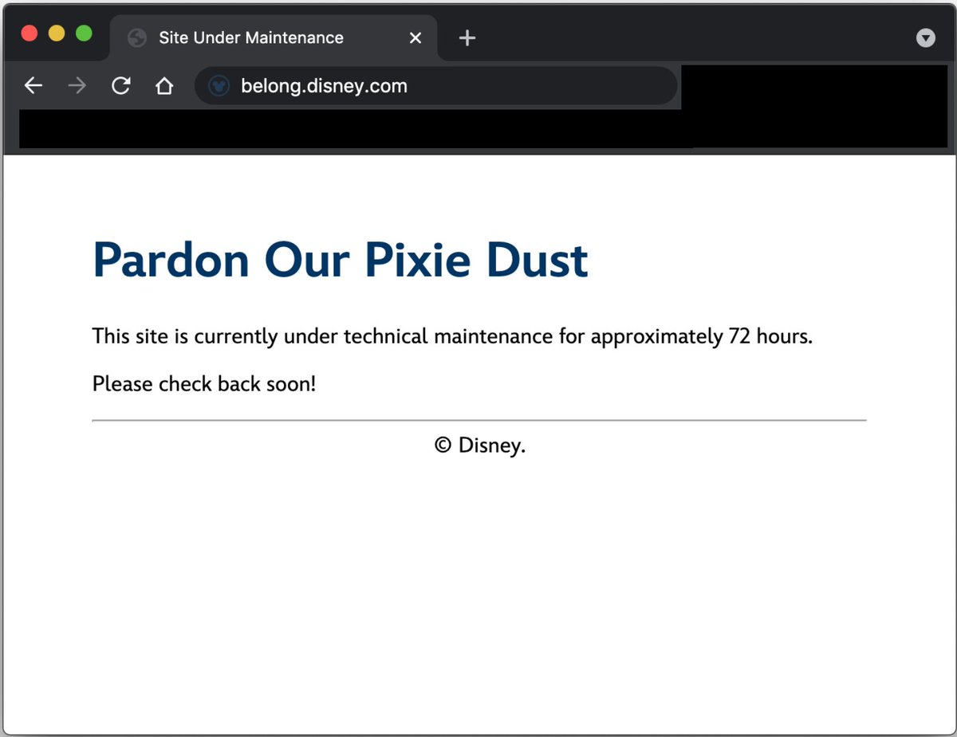
Task: Focus the address bar showing belong.disney.com
Action: [x=435, y=86]
